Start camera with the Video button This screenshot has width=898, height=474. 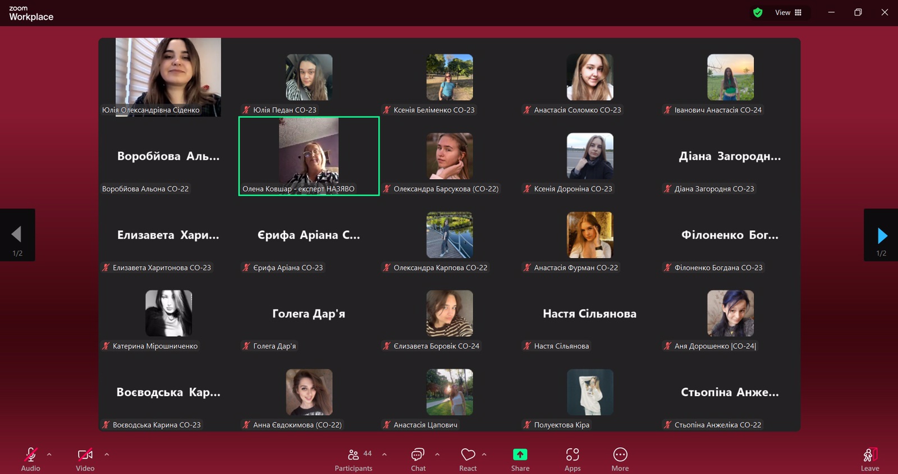[x=85, y=459]
